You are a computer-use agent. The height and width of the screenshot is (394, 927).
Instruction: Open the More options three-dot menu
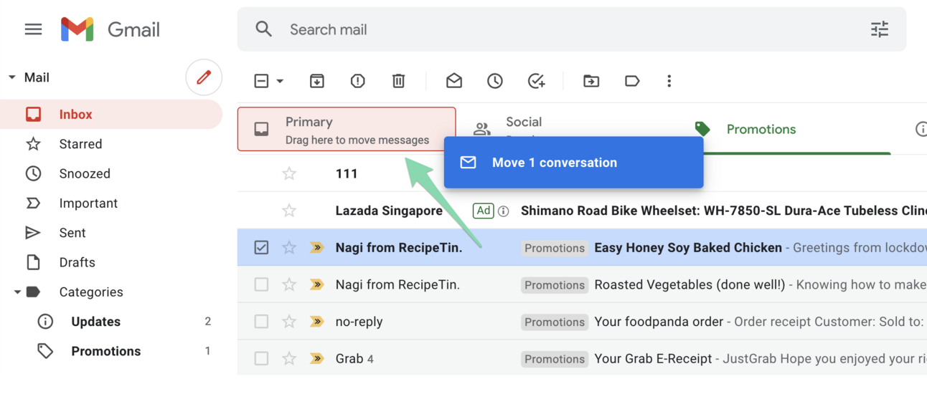point(669,81)
